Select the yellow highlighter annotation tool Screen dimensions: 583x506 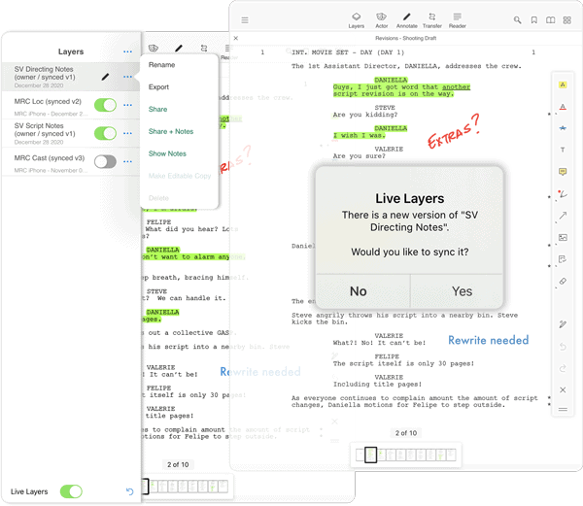pyautogui.click(x=563, y=84)
